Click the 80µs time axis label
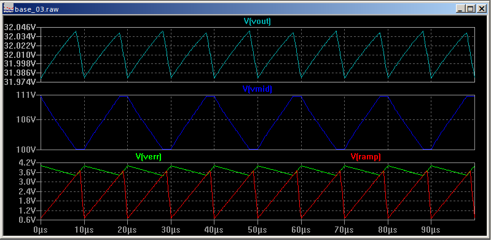Image resolution: width=491 pixels, height=240 pixels. tap(388, 230)
